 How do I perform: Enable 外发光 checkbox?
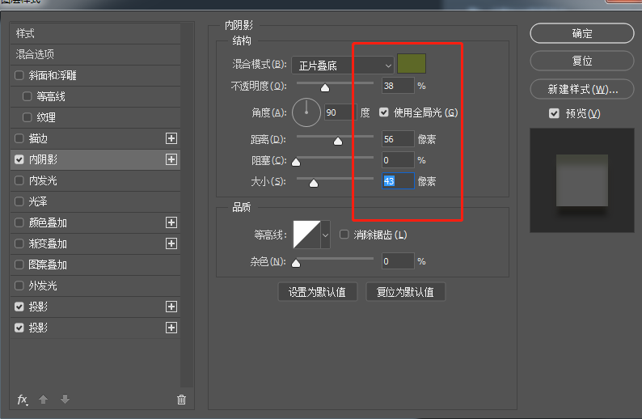tap(19, 286)
